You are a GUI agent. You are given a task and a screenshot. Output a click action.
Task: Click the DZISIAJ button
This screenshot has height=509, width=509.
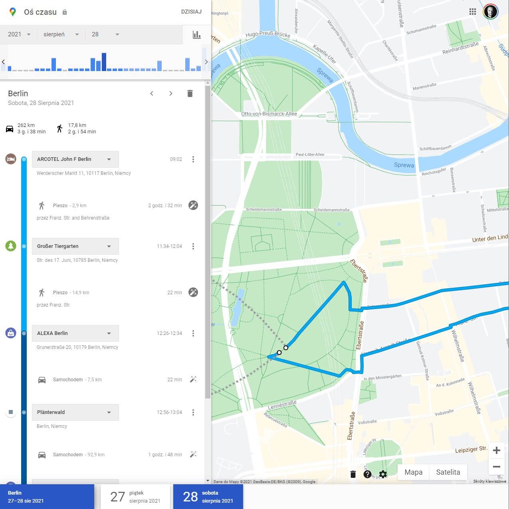click(x=191, y=12)
